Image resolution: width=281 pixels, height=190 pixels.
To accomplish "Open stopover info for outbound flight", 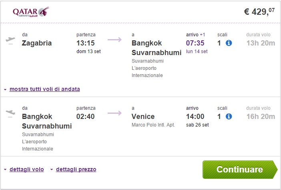I will [x=229, y=43].
